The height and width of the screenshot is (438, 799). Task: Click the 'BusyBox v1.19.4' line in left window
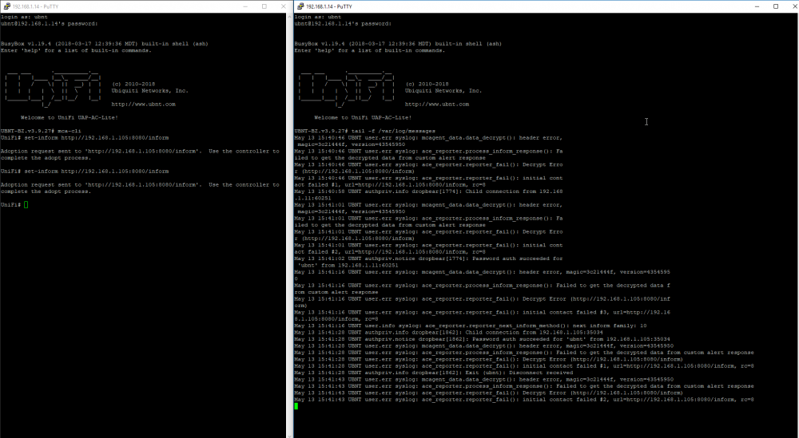(x=105, y=44)
